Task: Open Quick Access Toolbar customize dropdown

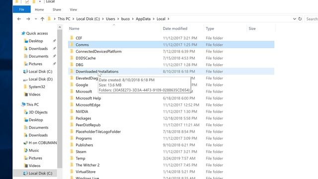Action: click(x=40, y=1)
